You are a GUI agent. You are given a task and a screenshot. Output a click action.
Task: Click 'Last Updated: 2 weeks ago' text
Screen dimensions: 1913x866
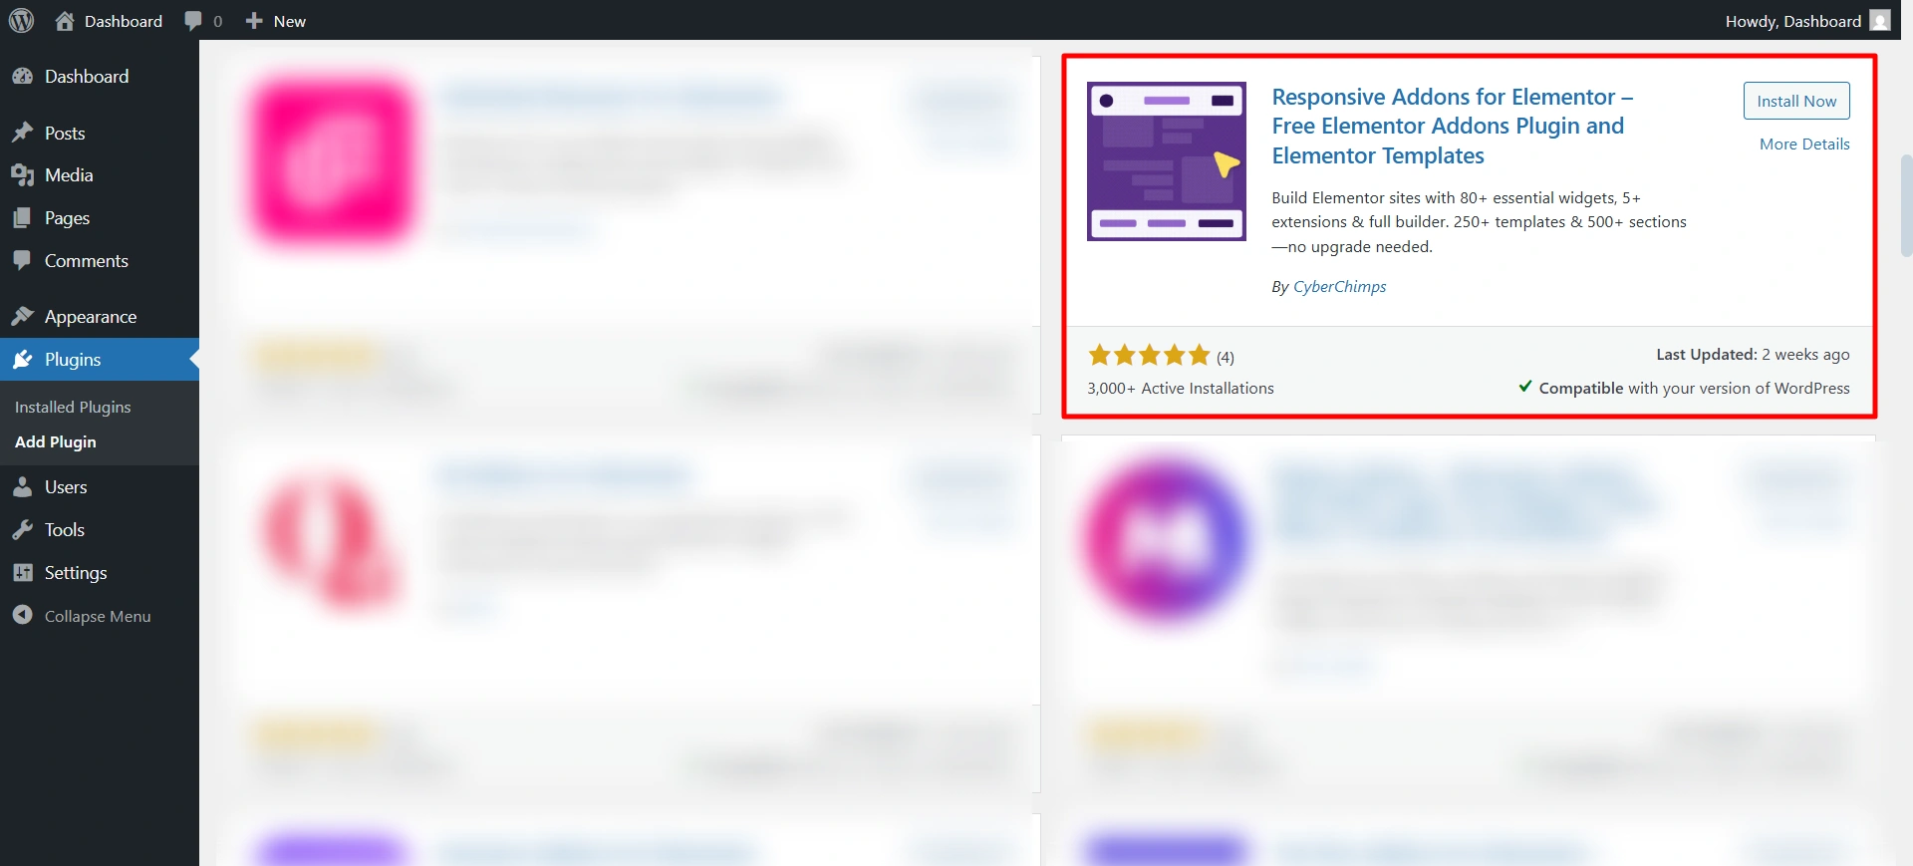point(1753,354)
